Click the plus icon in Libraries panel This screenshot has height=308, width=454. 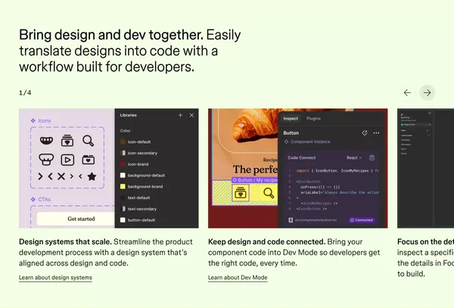pyautogui.click(x=180, y=115)
